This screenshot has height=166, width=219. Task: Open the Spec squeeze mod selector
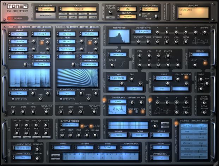pos(18,49)
